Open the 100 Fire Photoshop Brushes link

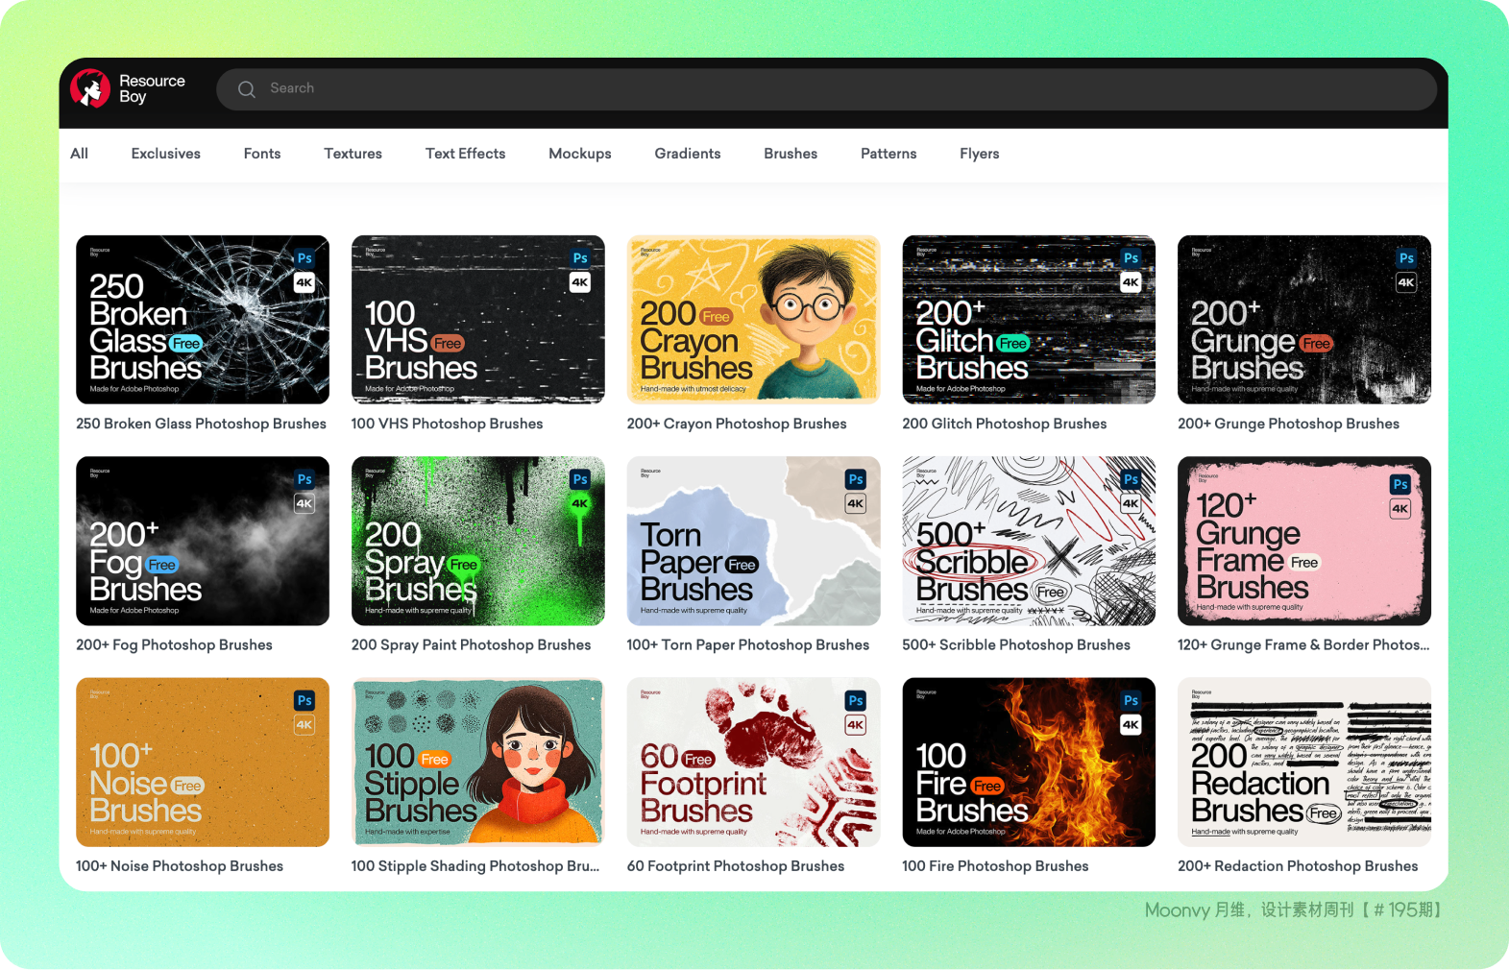(x=995, y=866)
